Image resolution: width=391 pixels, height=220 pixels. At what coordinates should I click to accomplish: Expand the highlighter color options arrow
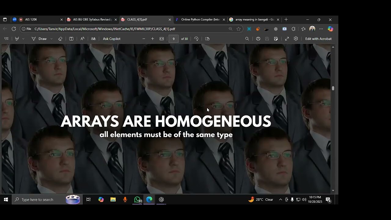(23, 39)
